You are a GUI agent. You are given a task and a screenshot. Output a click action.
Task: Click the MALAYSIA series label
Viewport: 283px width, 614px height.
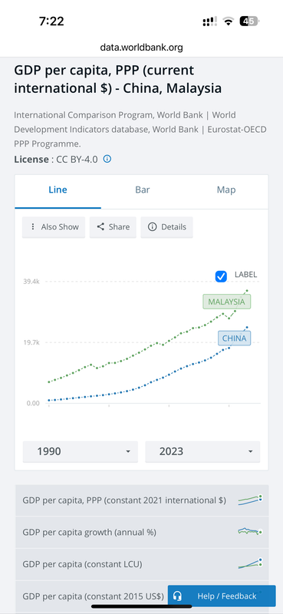(x=227, y=302)
